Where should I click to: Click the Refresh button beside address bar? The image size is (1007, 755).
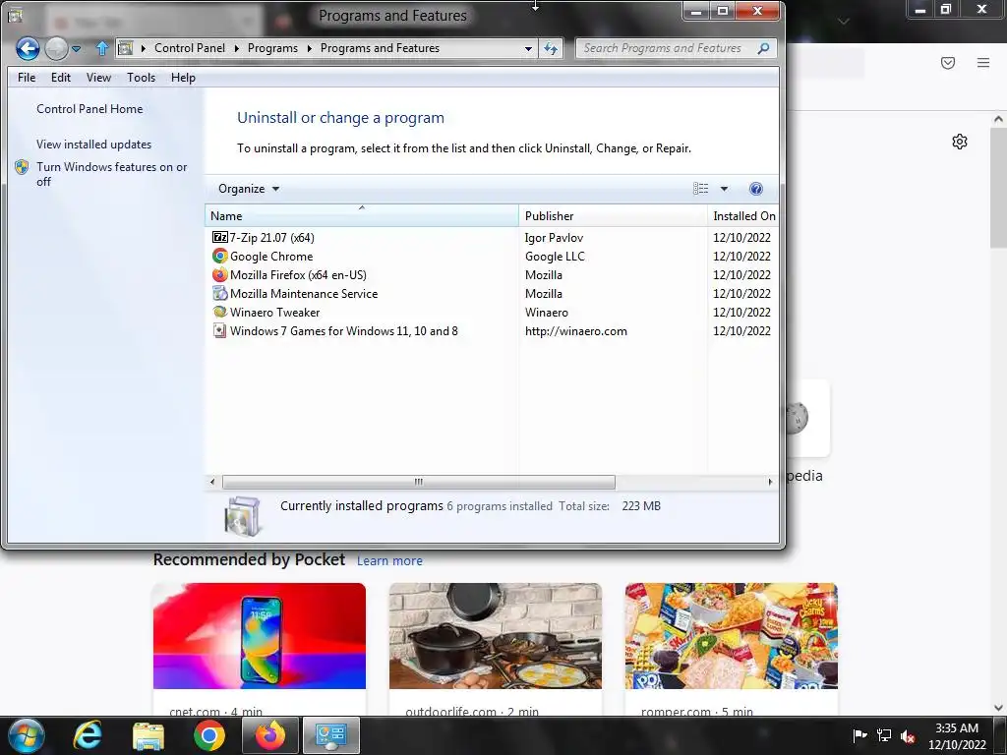[x=551, y=48]
